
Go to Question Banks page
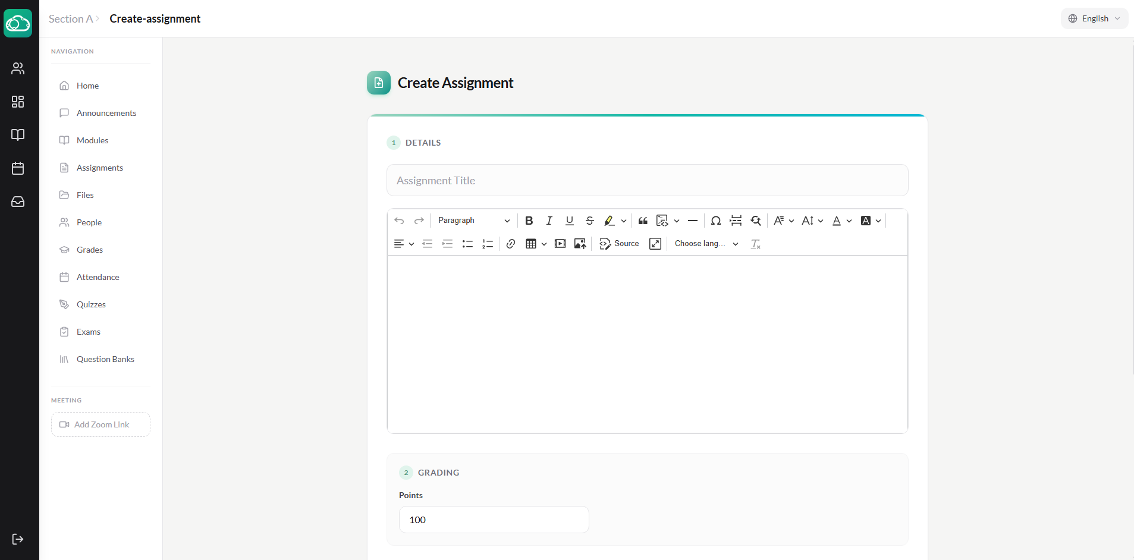(100, 359)
